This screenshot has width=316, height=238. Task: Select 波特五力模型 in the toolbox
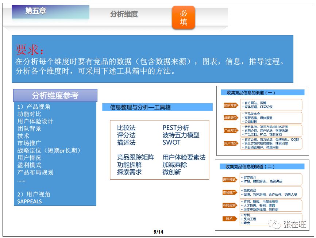click(181, 135)
